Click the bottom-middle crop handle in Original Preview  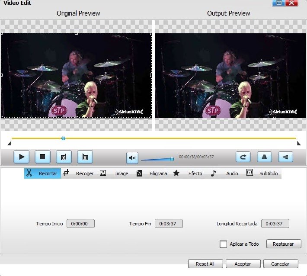point(77,117)
